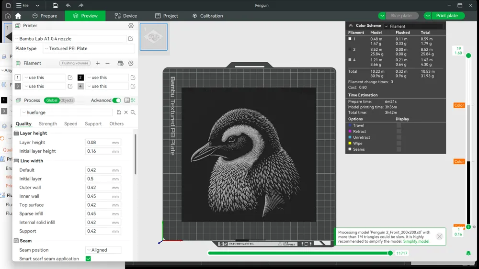The height and width of the screenshot is (269, 479).
Task: Open the Strength settings tab
Action: [x=47, y=123]
